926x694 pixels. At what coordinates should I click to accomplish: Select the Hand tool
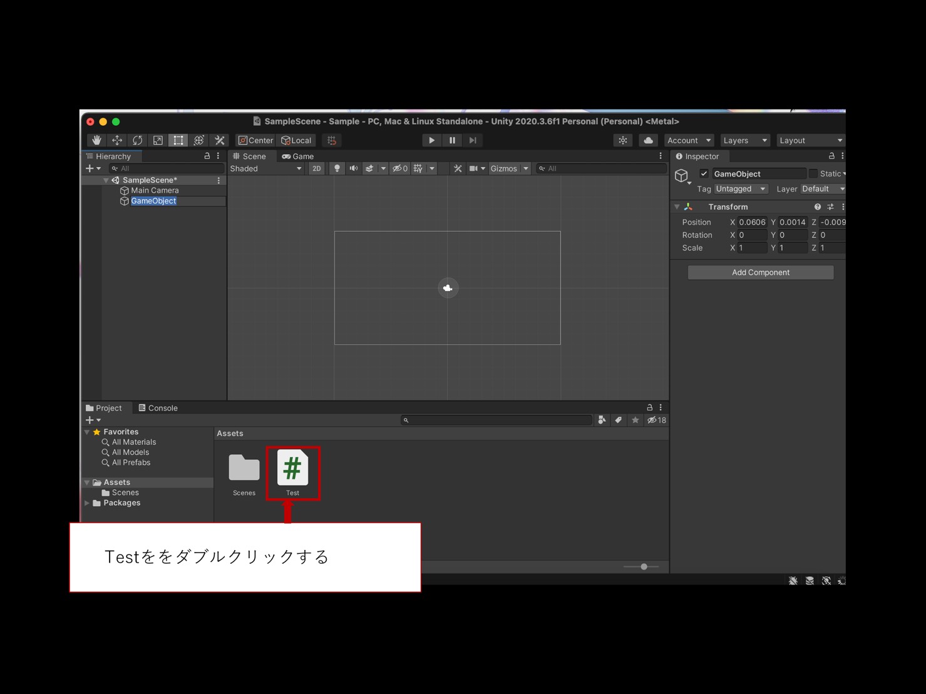tap(96, 140)
